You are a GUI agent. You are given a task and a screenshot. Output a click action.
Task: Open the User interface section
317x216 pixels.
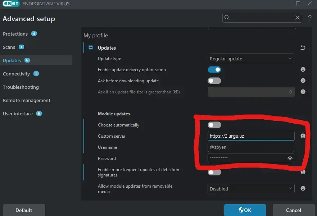(18, 114)
